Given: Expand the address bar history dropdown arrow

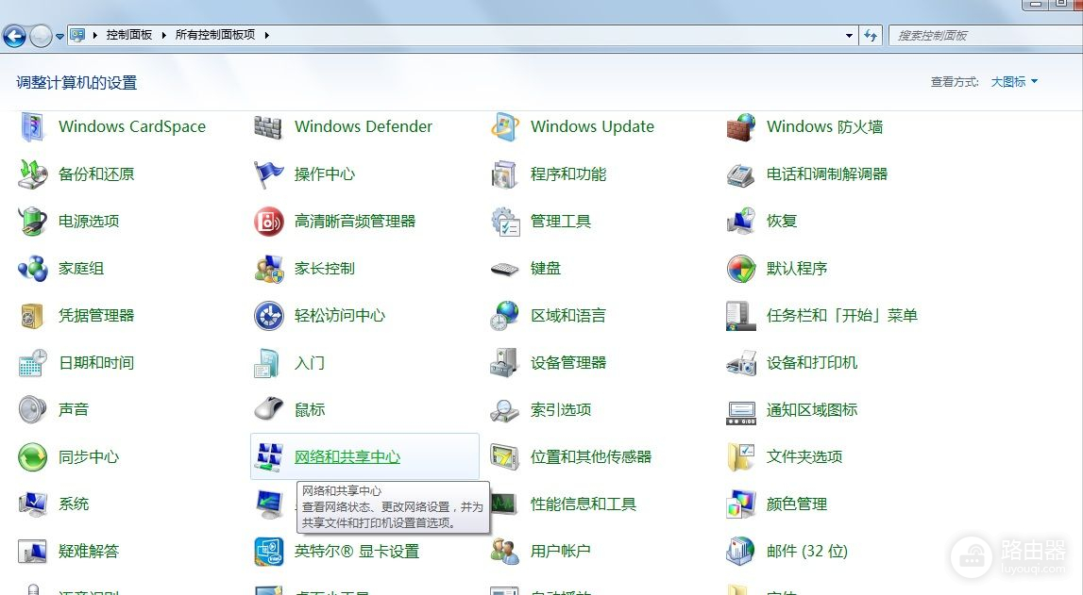Looking at the screenshot, I should tap(849, 35).
